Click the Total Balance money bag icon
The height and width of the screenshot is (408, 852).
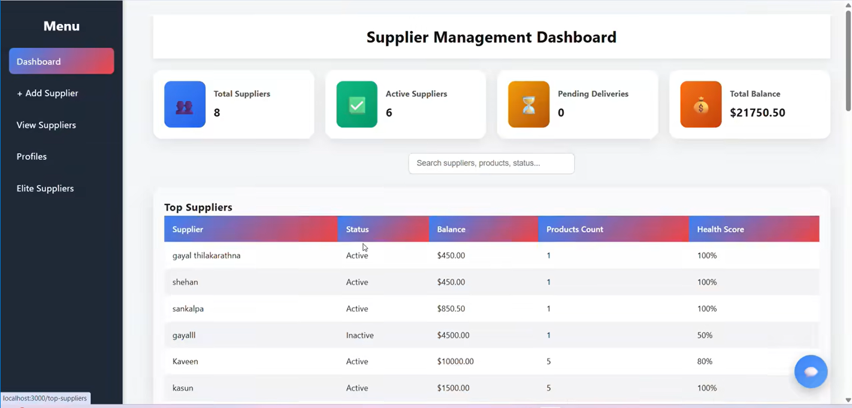[x=700, y=105]
